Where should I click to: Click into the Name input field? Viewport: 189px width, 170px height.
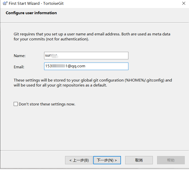[86, 56]
